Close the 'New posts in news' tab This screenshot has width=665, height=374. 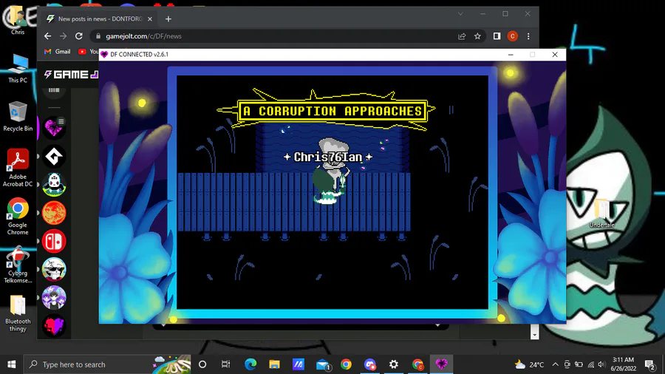point(150,18)
